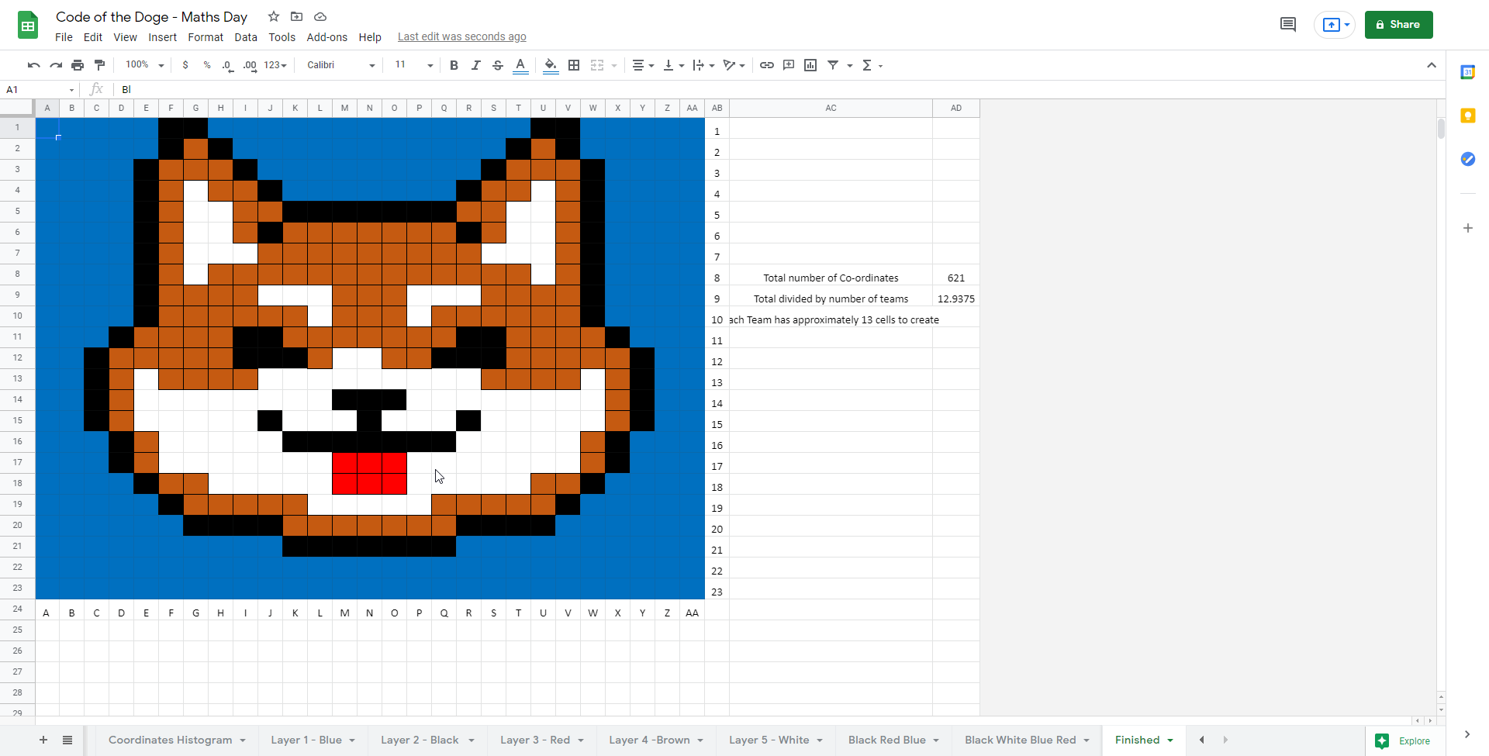The width and height of the screenshot is (1489, 756).
Task: Format as currency with dollar icon
Action: point(185,65)
